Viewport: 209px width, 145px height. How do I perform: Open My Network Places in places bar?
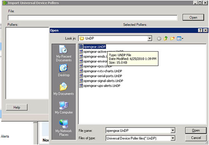pyautogui.click(x=64, y=128)
